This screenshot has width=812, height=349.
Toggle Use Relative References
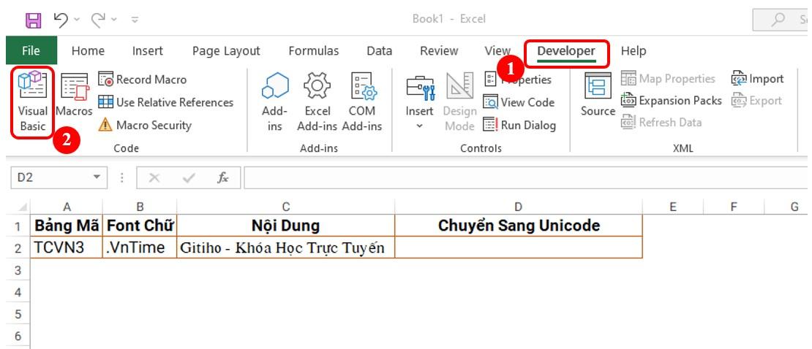[166, 102]
